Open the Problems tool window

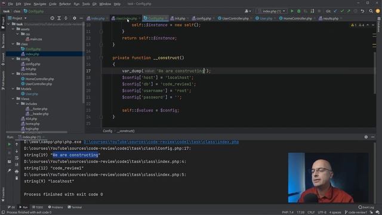point(56,207)
